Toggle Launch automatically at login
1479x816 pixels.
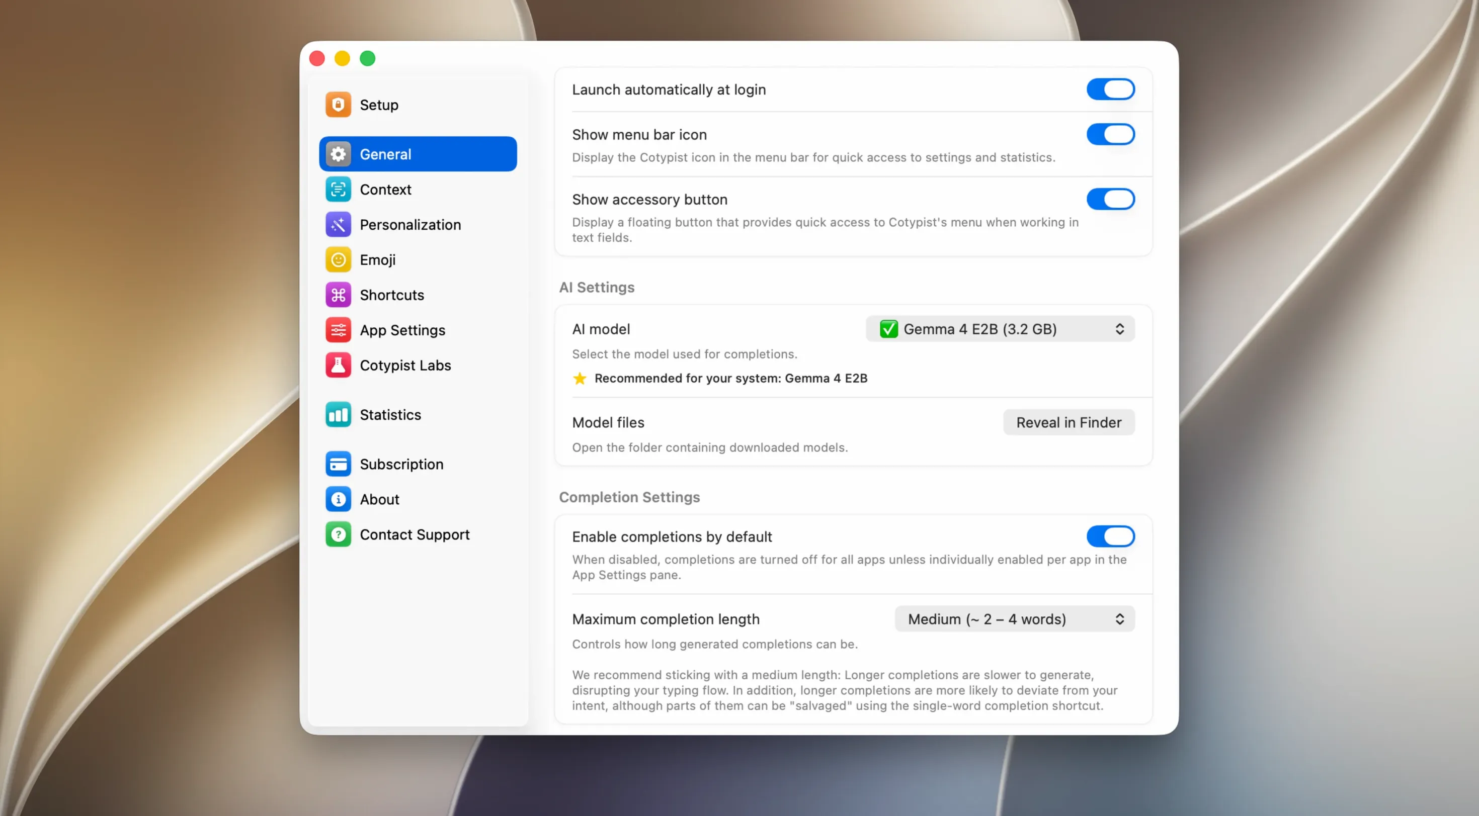click(x=1110, y=89)
